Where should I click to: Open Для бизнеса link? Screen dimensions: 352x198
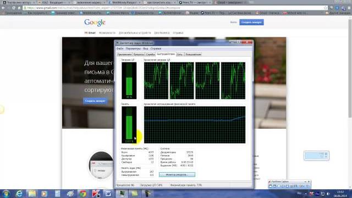(162, 33)
